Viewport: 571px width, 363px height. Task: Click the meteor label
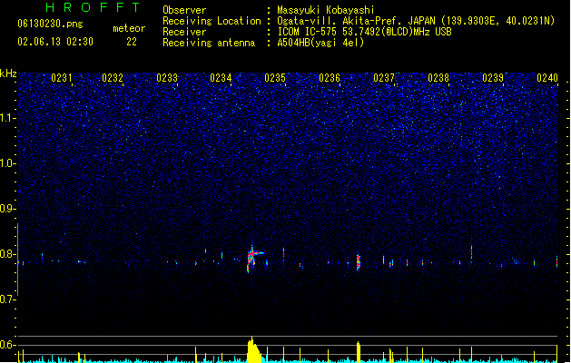coord(129,28)
